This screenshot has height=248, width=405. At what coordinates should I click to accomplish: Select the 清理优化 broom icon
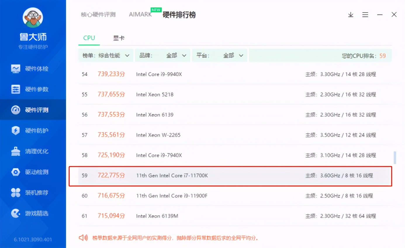[x=15, y=151]
